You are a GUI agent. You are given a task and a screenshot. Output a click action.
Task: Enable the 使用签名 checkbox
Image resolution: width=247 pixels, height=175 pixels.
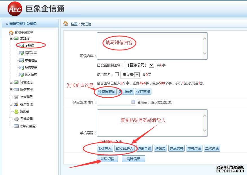click(x=117, y=75)
